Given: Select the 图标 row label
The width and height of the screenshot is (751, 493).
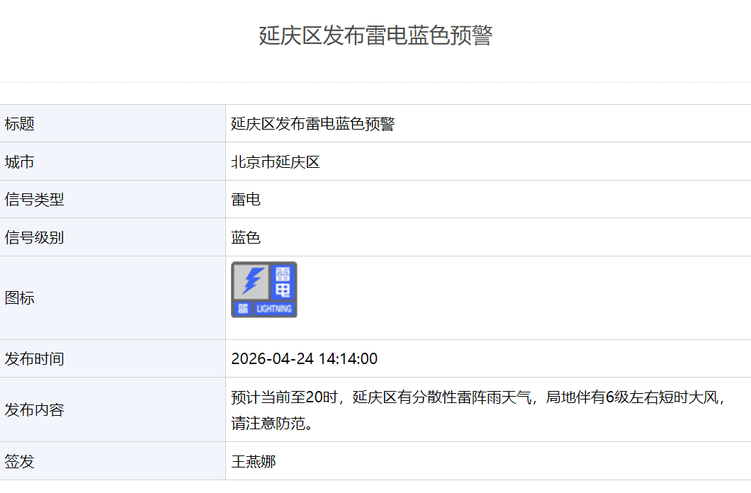Looking at the screenshot, I should pyautogui.click(x=20, y=298).
